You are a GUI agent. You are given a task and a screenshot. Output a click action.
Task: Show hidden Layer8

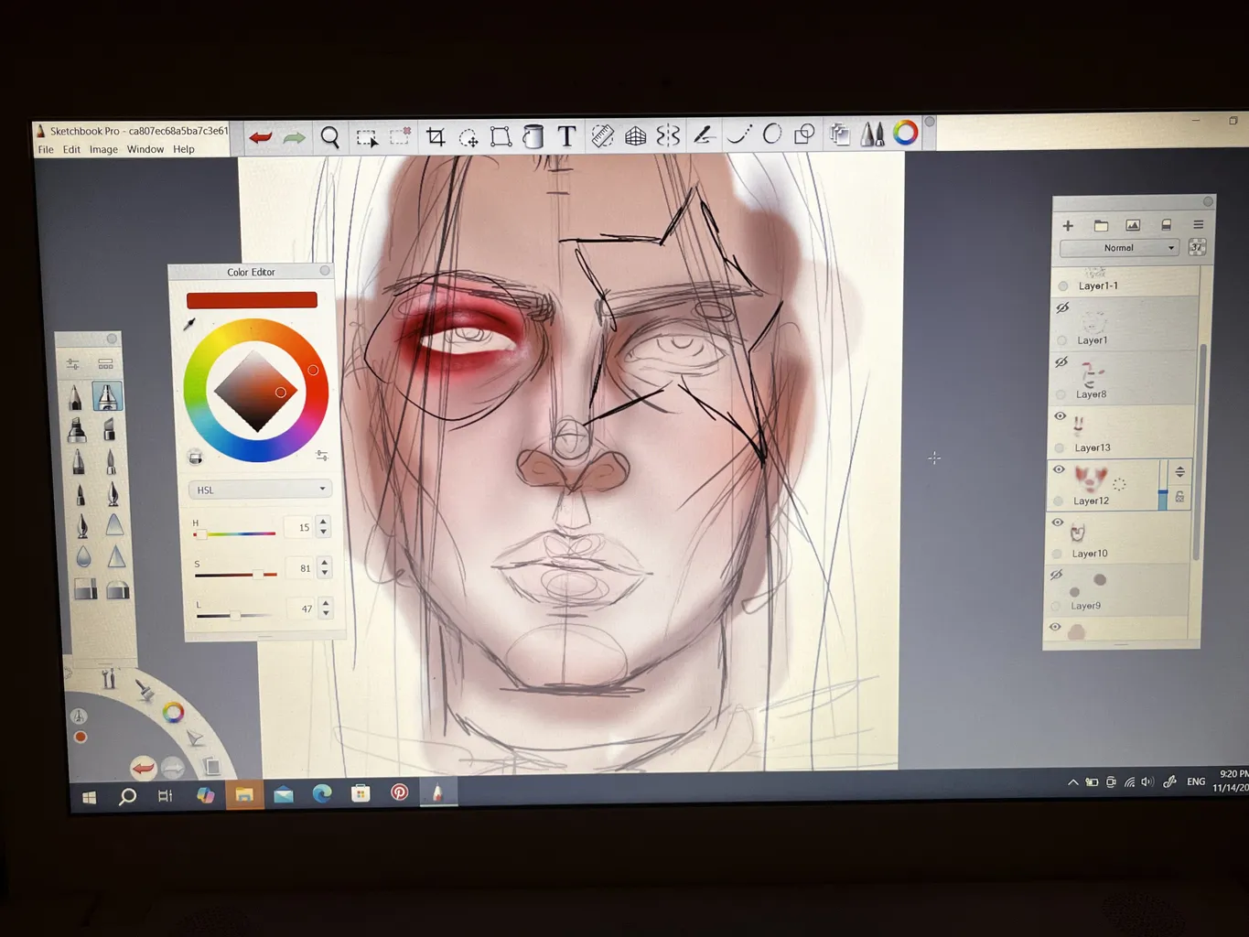pos(1061,362)
